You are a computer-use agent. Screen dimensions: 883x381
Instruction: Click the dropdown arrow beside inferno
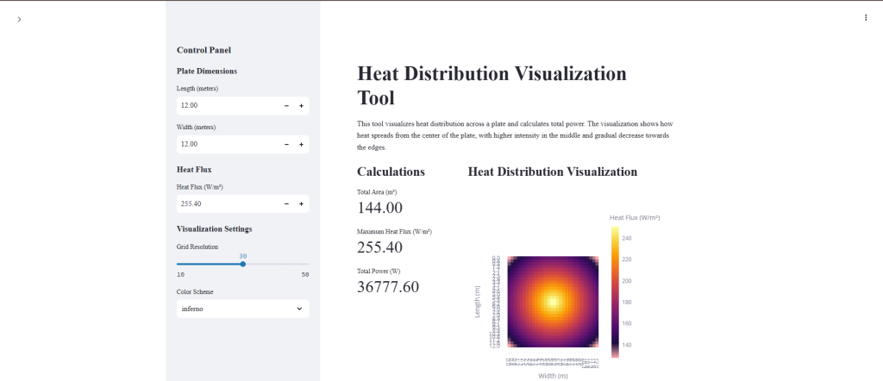(299, 309)
